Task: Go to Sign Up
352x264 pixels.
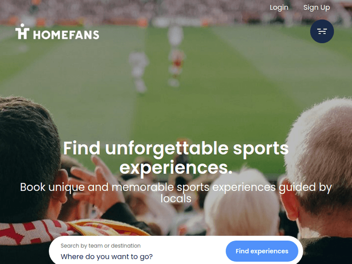Action: (316, 8)
